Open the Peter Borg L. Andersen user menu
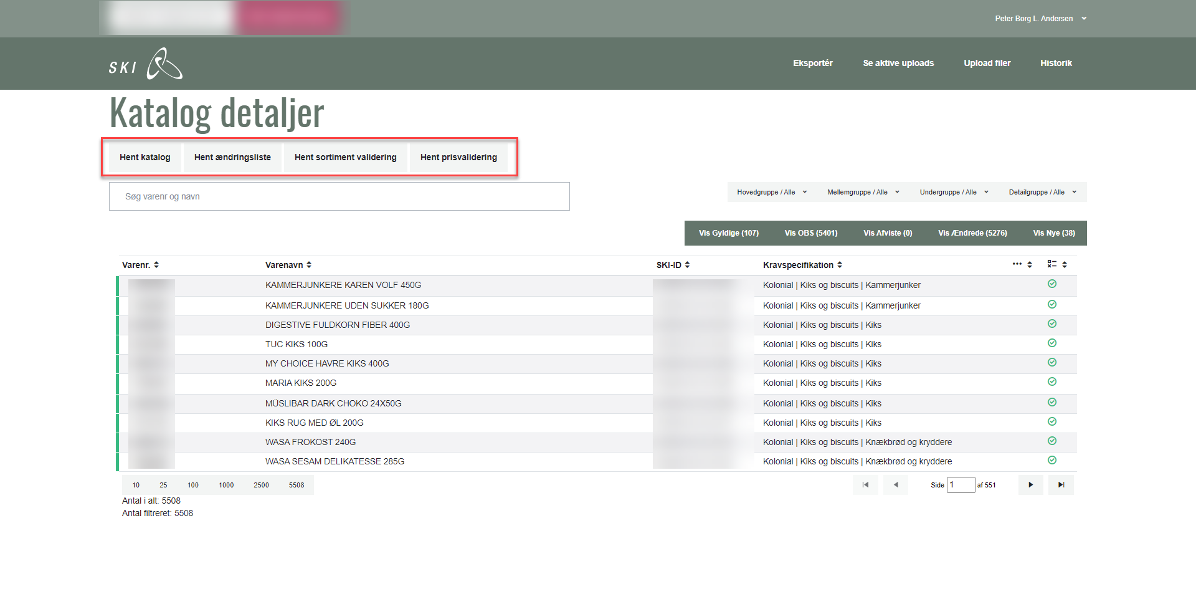This screenshot has height=604, width=1196. pyautogui.click(x=1040, y=19)
